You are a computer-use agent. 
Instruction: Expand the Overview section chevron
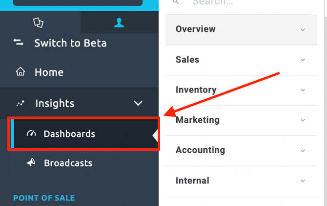click(x=303, y=29)
